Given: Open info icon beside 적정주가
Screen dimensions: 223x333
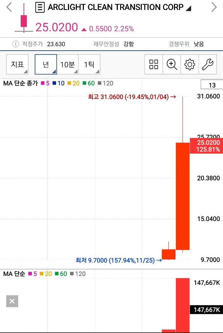Looking at the screenshot, I should click(x=16, y=44).
